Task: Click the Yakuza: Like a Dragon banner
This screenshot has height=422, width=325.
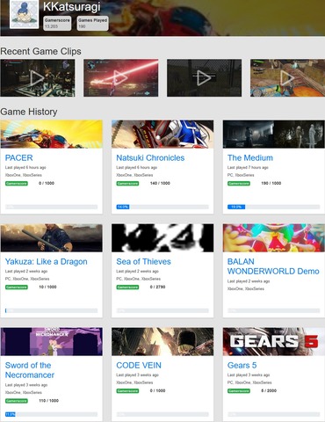Action: pos(52,238)
